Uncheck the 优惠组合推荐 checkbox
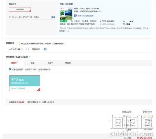 point(10,69)
